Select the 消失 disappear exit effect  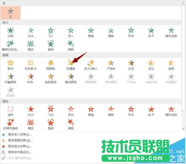[10, 111]
